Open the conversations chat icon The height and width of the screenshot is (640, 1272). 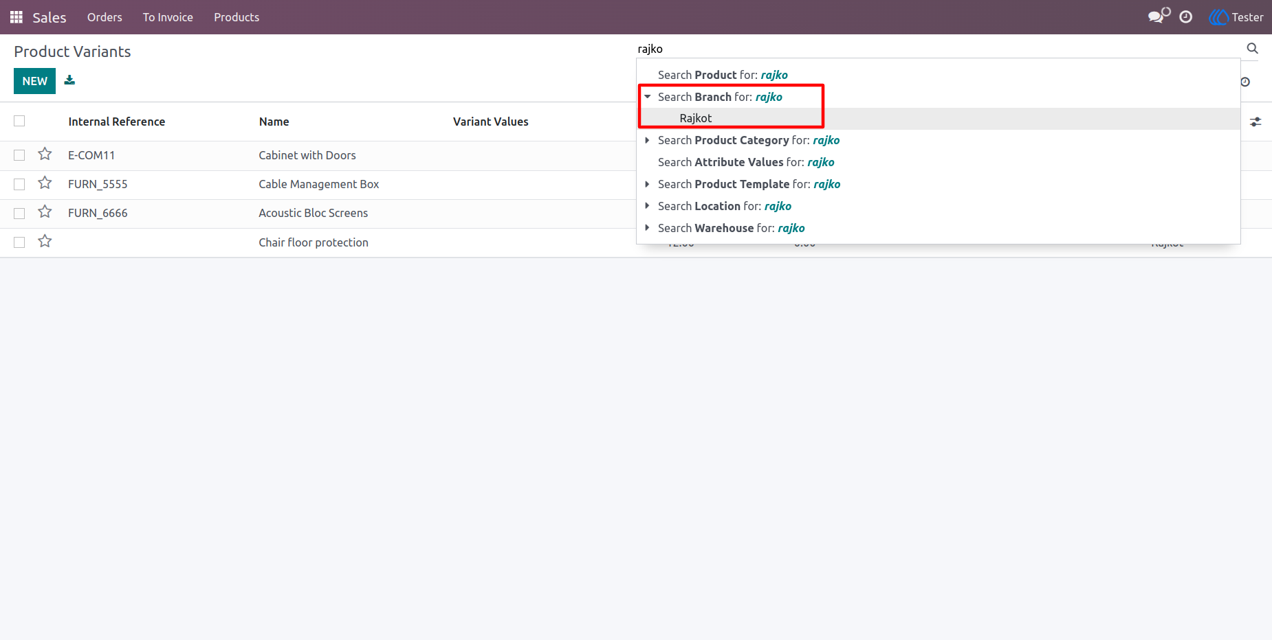click(1159, 16)
